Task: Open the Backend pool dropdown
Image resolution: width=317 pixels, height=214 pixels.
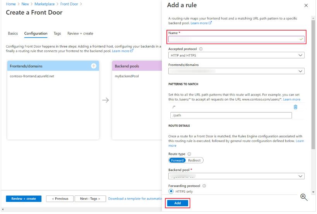Action: point(236,176)
